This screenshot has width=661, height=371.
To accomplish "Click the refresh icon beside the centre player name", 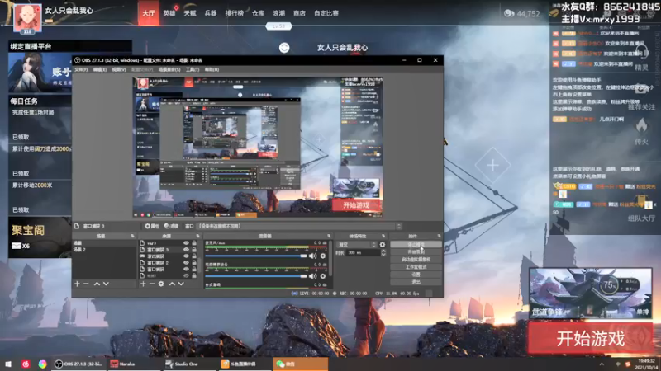I will (284, 48).
